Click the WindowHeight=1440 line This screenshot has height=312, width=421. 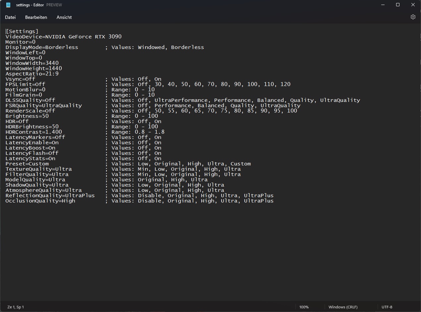[34, 68]
